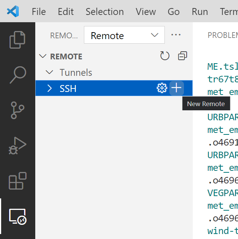The height and width of the screenshot is (239, 238).
Task: Expand the SSH tree node
Action: 49,88
